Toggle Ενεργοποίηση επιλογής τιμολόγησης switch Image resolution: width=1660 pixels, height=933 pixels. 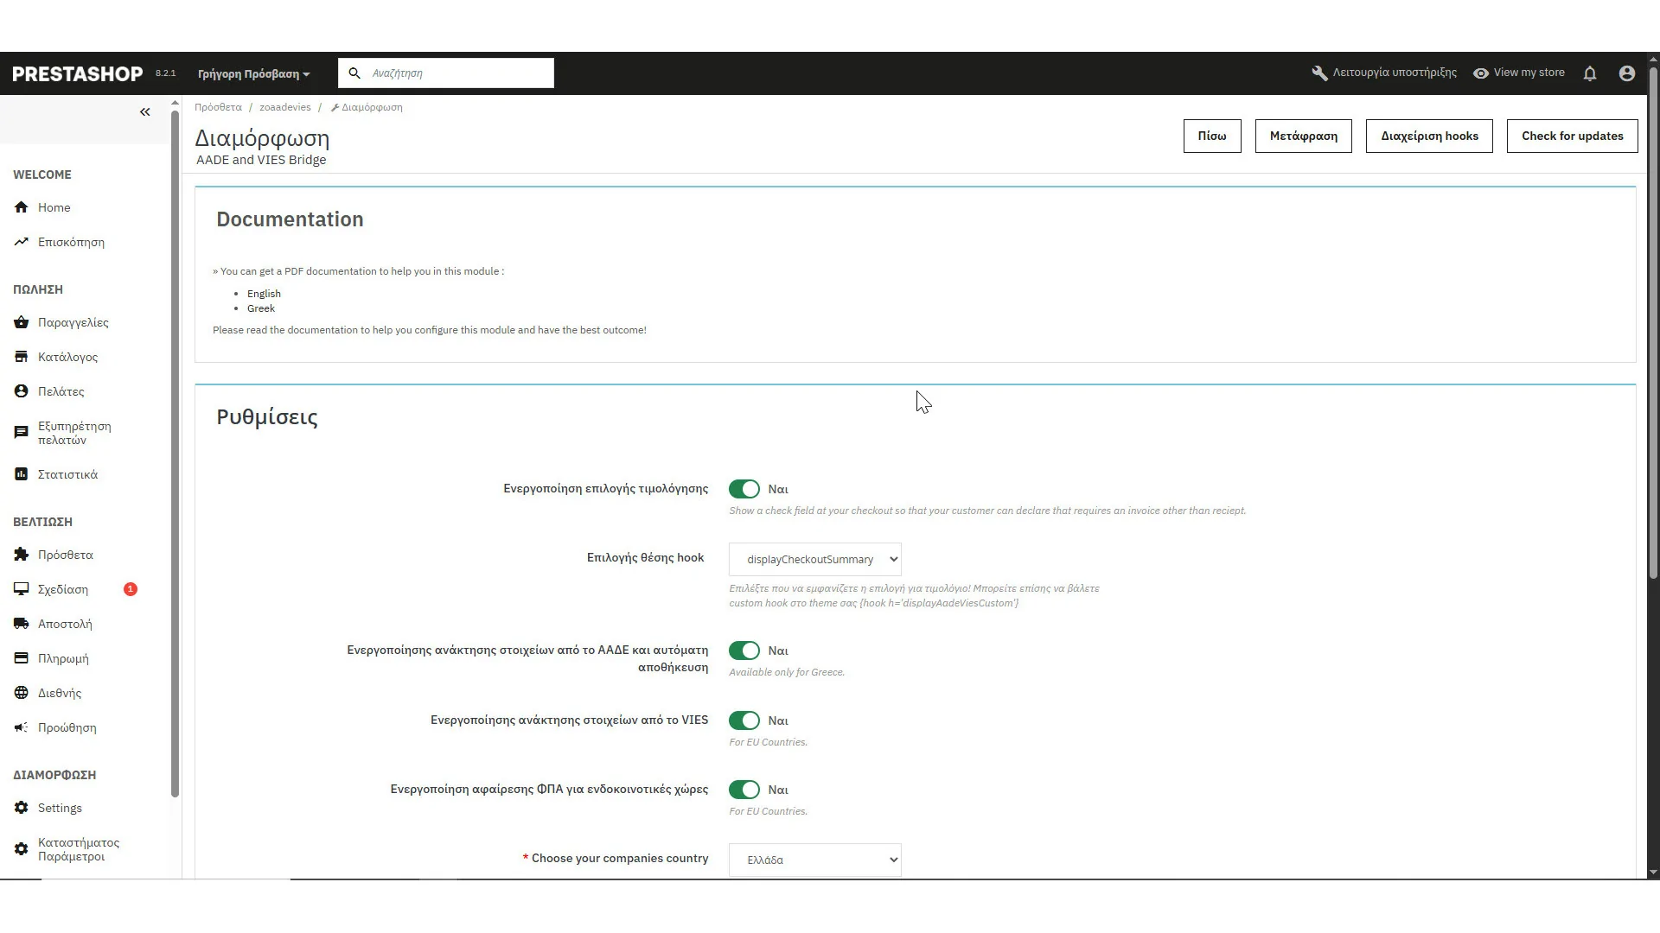tap(744, 489)
